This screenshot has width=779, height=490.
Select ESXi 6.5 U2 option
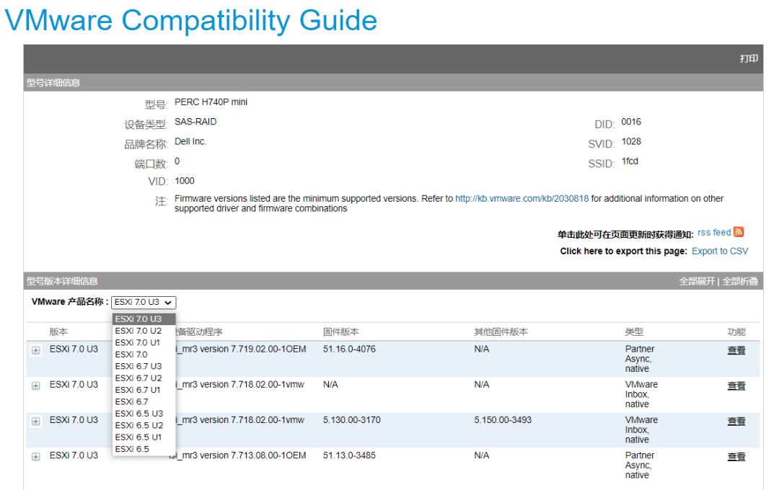(144, 425)
